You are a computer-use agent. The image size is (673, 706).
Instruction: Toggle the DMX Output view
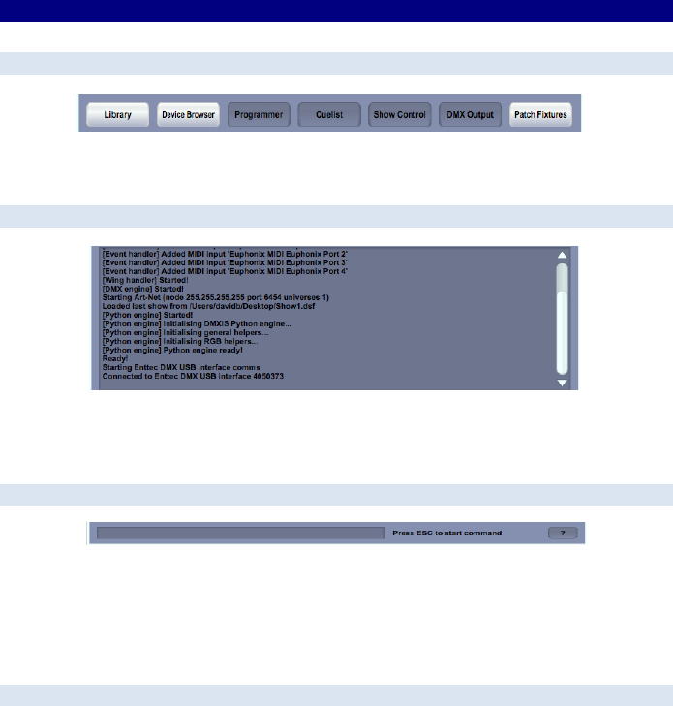470,114
